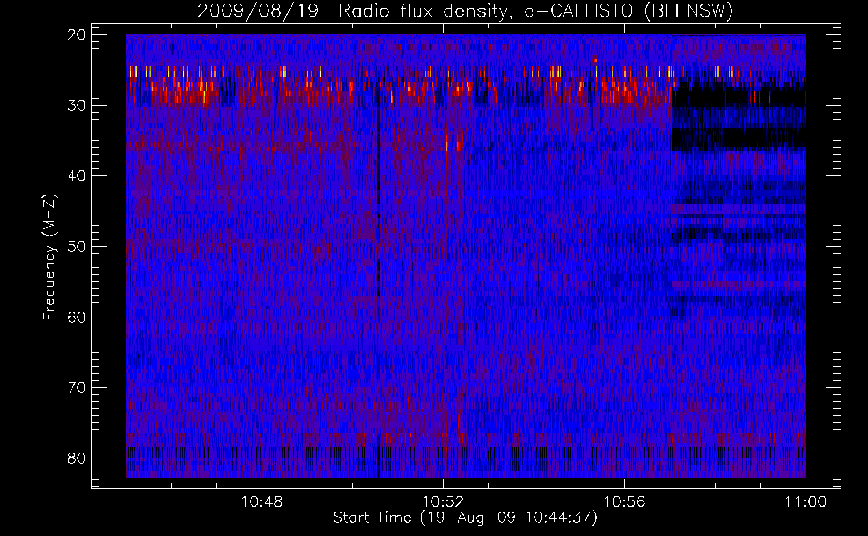Click the 11:00 time axis label
This screenshot has height=536, width=868.
(806, 502)
